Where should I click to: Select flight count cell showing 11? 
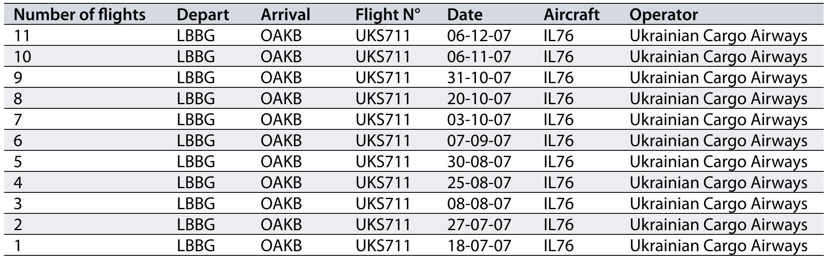pos(22,36)
